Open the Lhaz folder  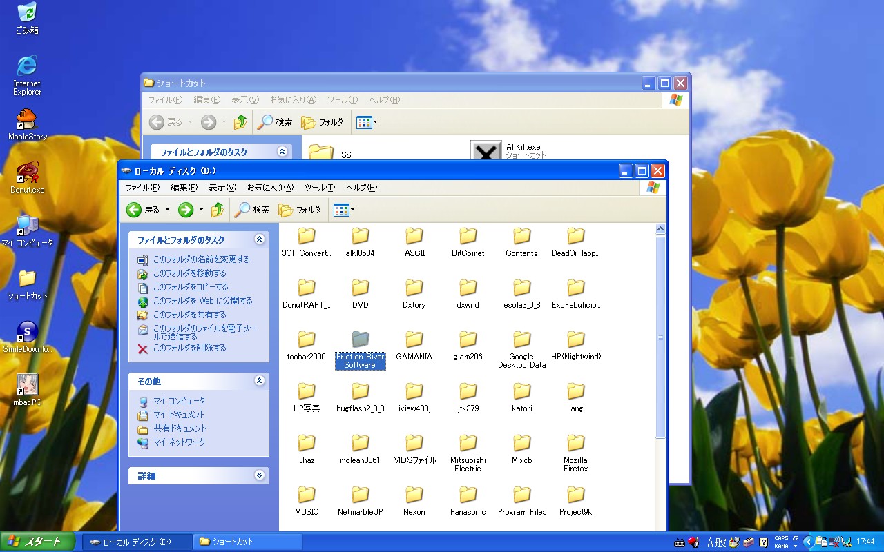click(307, 448)
